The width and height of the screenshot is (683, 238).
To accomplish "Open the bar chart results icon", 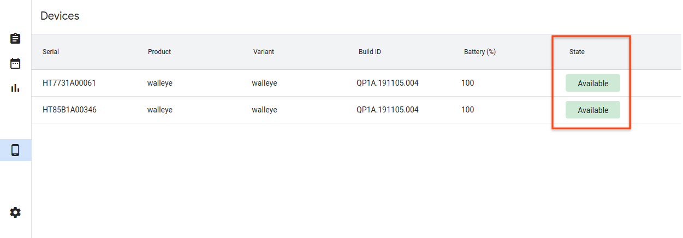I will (x=15, y=87).
